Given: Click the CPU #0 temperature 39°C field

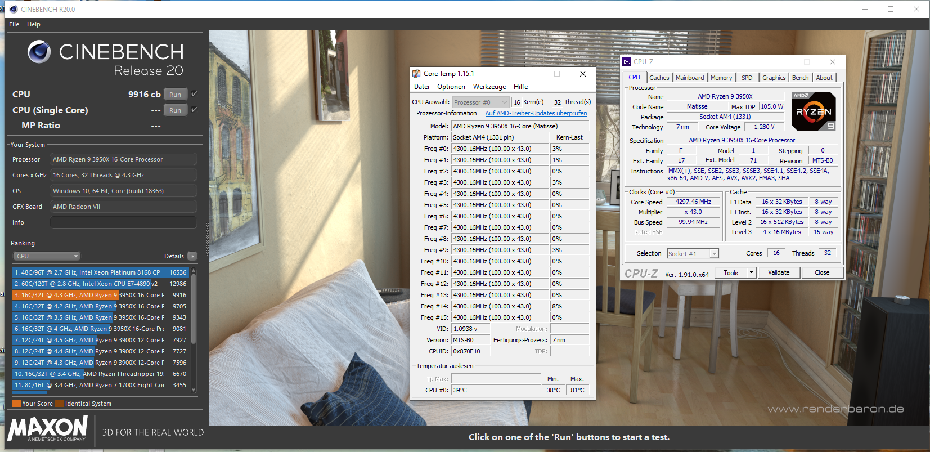Looking at the screenshot, I should tap(496, 390).
